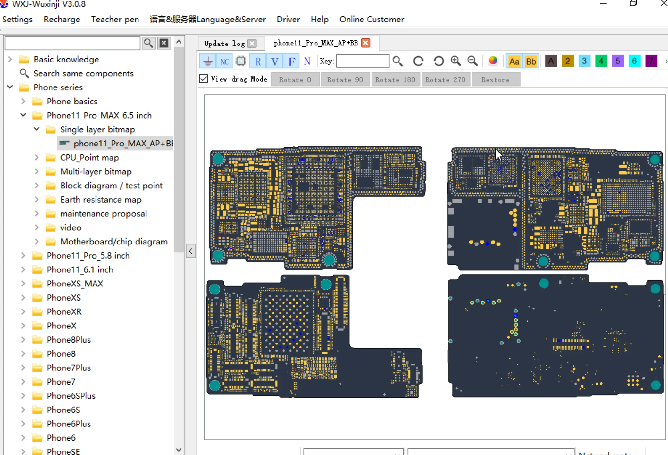Open the color wheel picker icon
Screen dimensions: 668x455
click(x=493, y=61)
